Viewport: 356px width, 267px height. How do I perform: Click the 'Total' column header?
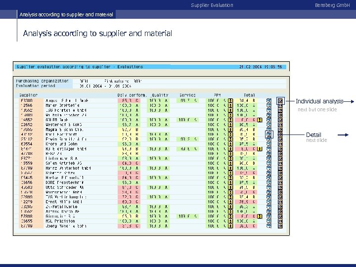pos(249,95)
